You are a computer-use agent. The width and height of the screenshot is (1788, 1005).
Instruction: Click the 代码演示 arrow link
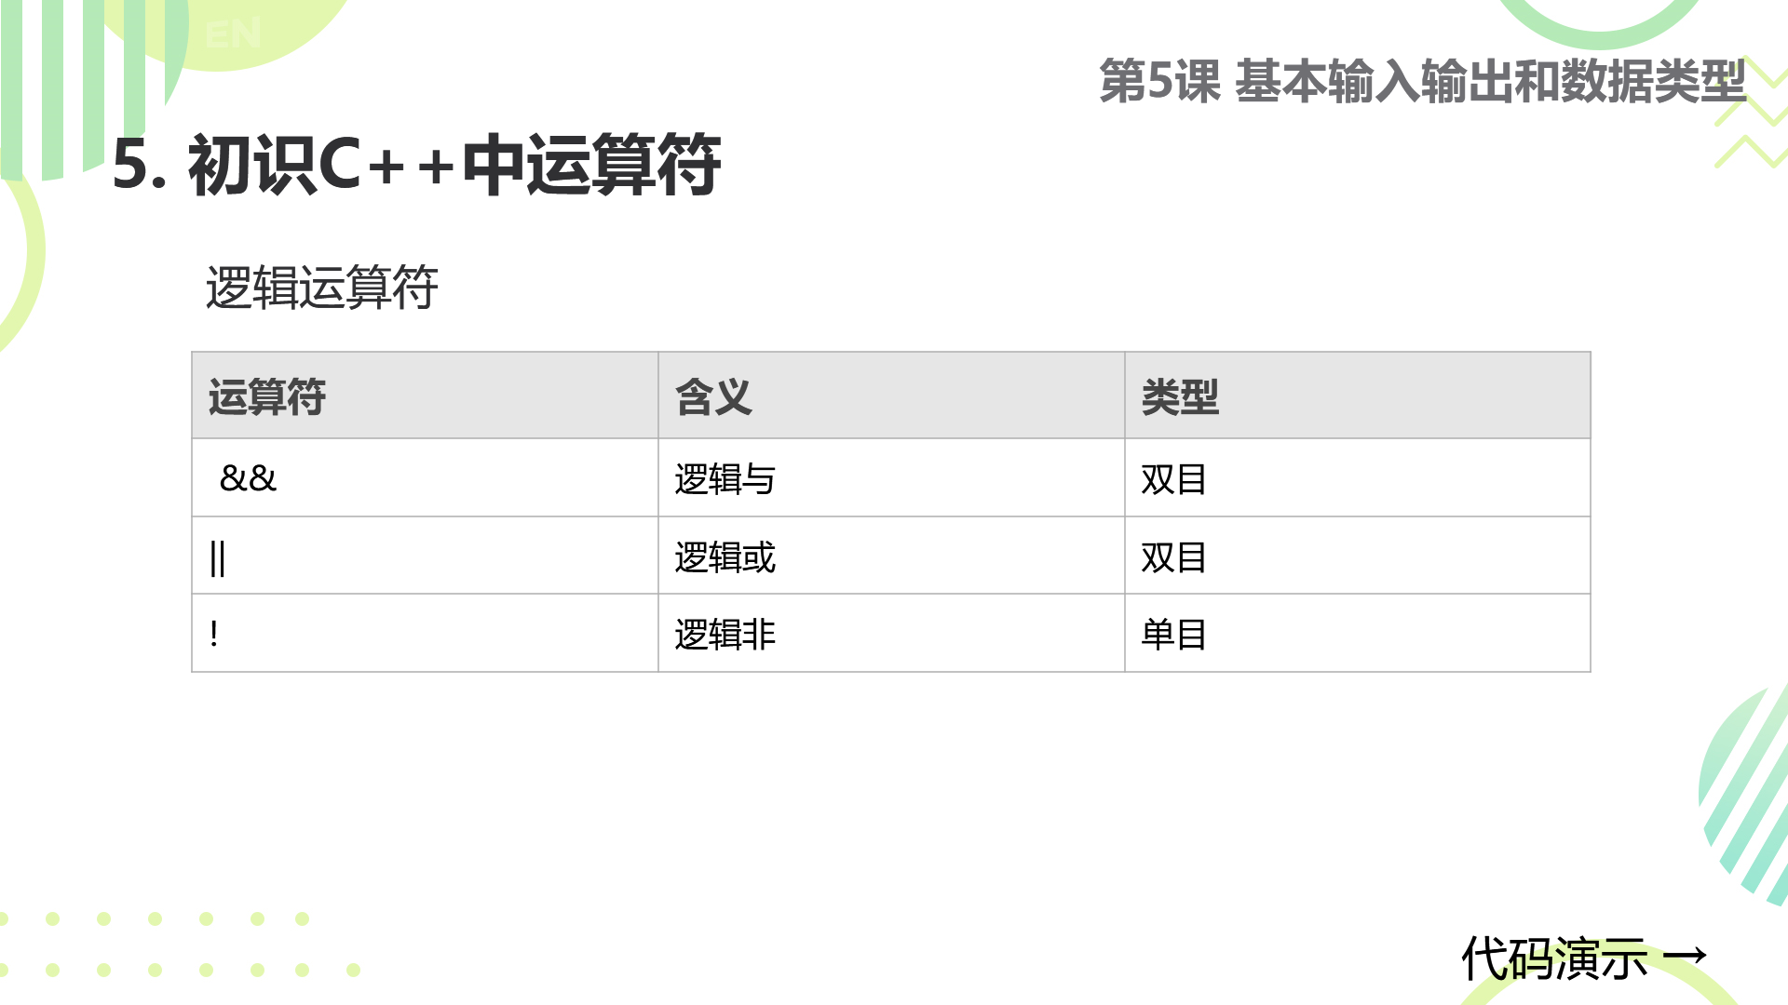pos(1583,958)
